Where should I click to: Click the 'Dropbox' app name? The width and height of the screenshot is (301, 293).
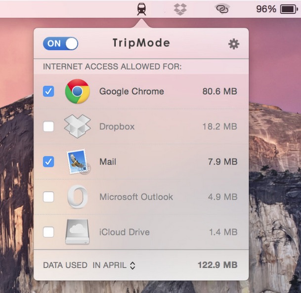point(117,126)
